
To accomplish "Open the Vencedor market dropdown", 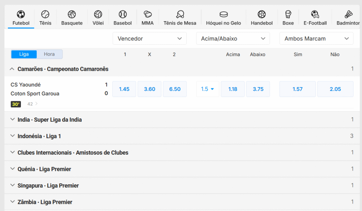I will (150, 39).
